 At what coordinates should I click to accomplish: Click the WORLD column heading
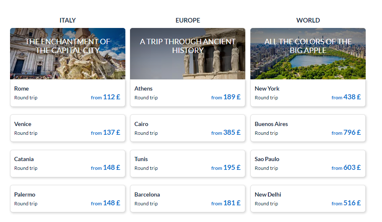click(308, 20)
